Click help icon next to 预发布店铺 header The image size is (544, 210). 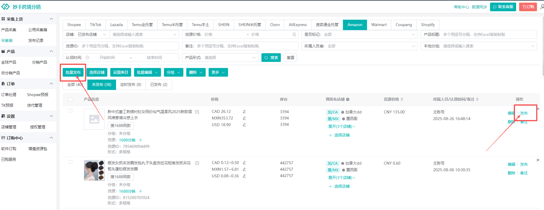pos(348,100)
